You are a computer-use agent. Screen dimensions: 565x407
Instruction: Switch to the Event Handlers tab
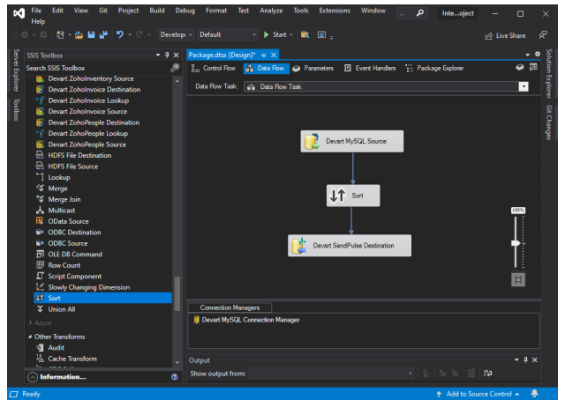click(370, 69)
